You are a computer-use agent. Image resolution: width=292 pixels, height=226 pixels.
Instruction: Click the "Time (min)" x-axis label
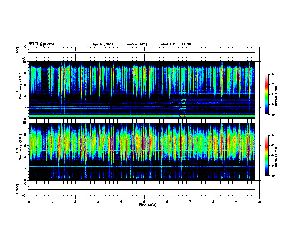click(x=147, y=205)
